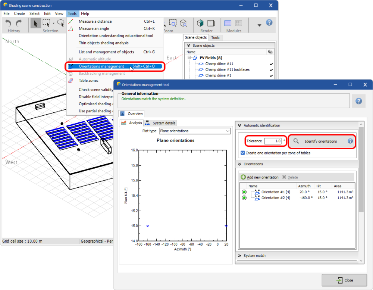
Task: Choose 'Measure a distance' from Tools menu
Action: coord(95,22)
